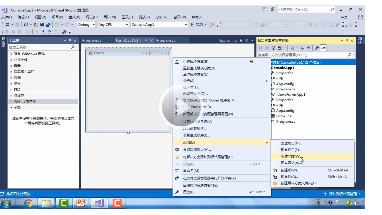Click the sync with active document icon
382x215 pixels.
coord(302,48)
